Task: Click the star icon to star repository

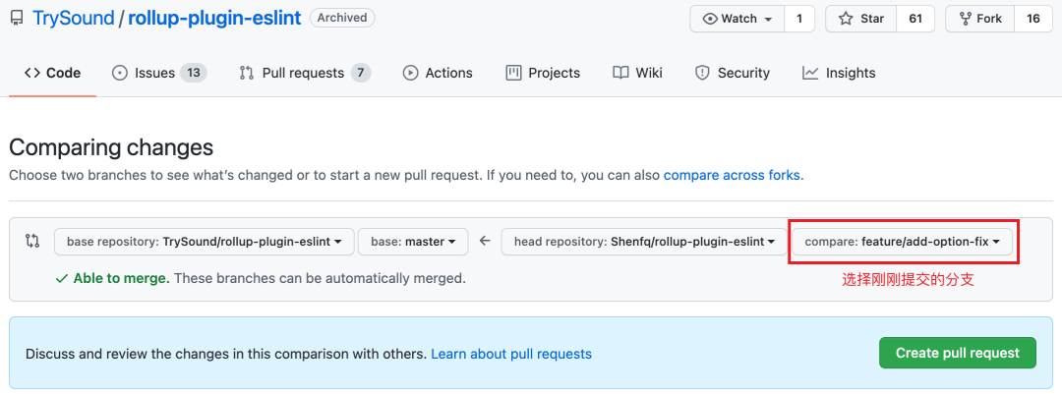Action: [x=846, y=19]
